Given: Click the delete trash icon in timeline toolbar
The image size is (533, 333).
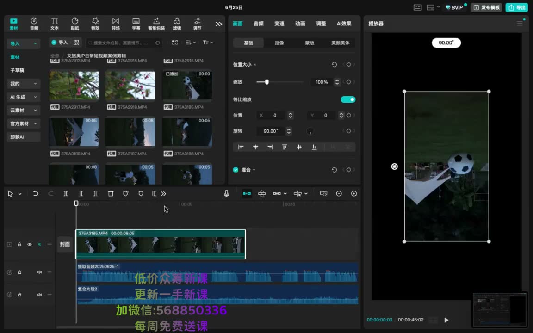Looking at the screenshot, I should 111,193.
